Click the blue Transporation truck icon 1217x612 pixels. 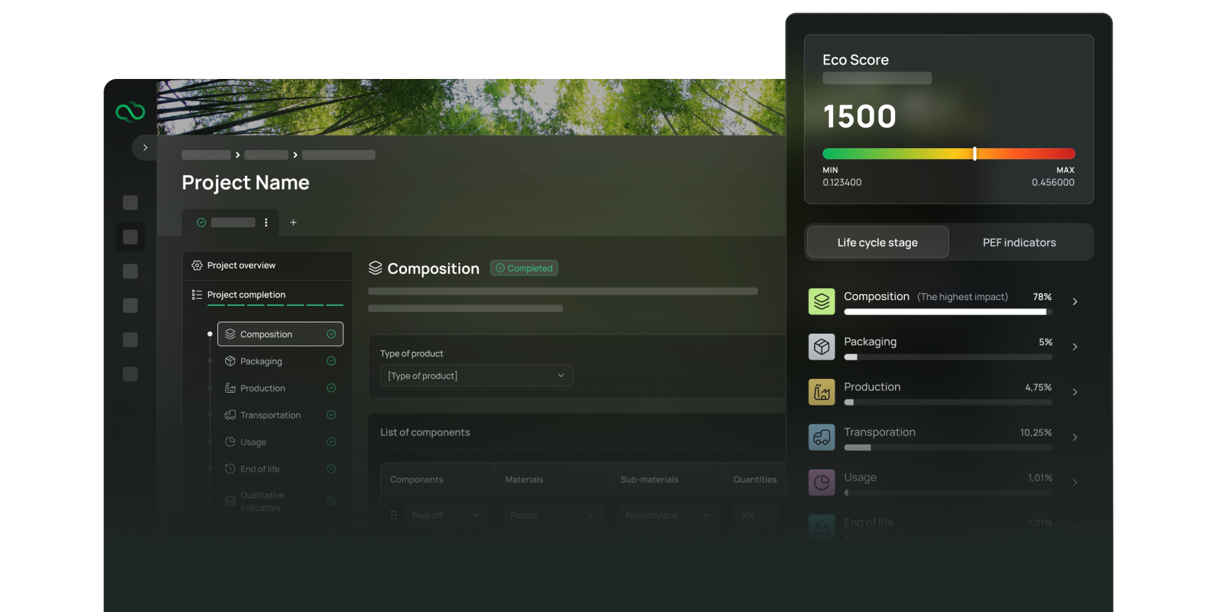(x=821, y=438)
